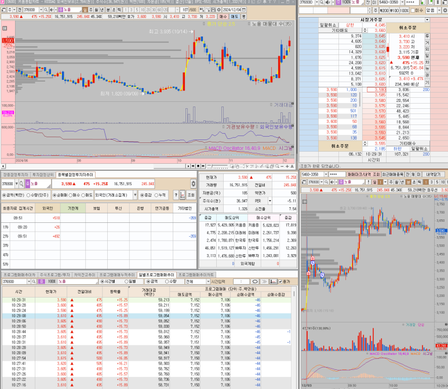
Task: Click the top 일괄취소 button next to 상한
Action: (328, 25)
